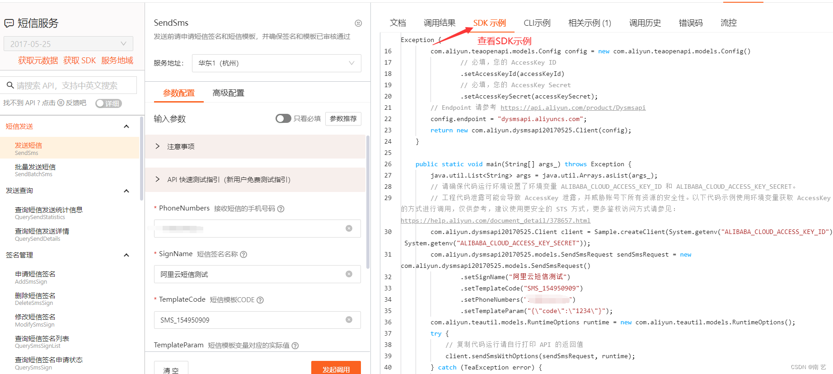Click the SMS service chat bubble icon

tap(9, 23)
